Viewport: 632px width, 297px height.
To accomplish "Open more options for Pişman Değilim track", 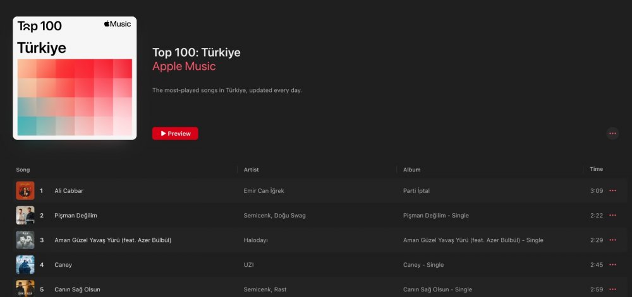I will (x=612, y=215).
